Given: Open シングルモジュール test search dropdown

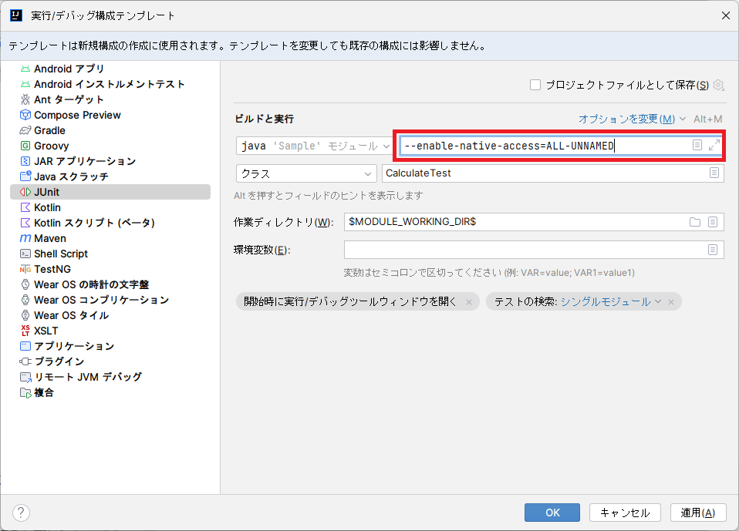Looking at the screenshot, I should [611, 302].
